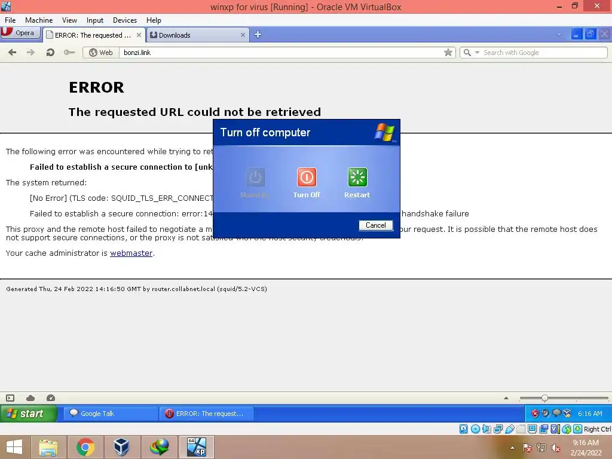Open Internet Download Manager taskbar icon

tap(159, 447)
